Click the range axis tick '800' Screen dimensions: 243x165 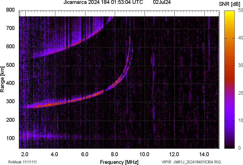click(10, 10)
